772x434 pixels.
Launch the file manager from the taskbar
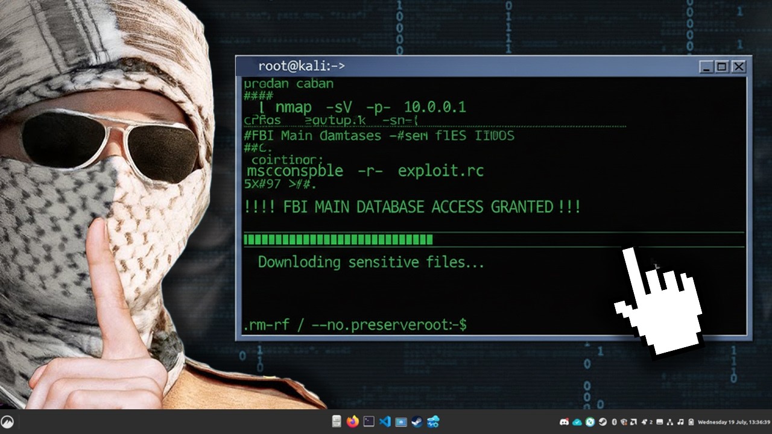337,422
